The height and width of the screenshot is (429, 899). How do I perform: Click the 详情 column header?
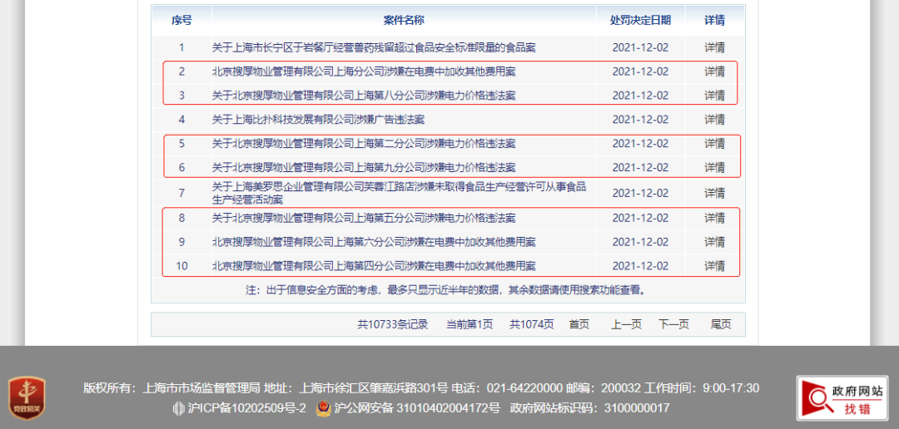click(714, 21)
